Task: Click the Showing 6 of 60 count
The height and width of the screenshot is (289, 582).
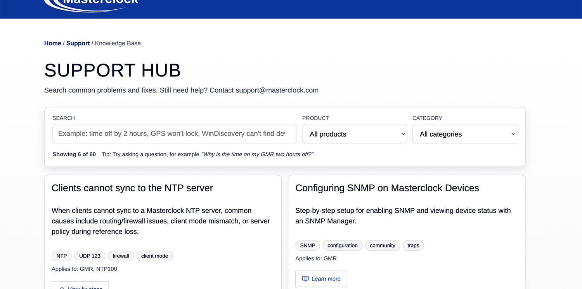Action: pyautogui.click(x=74, y=154)
